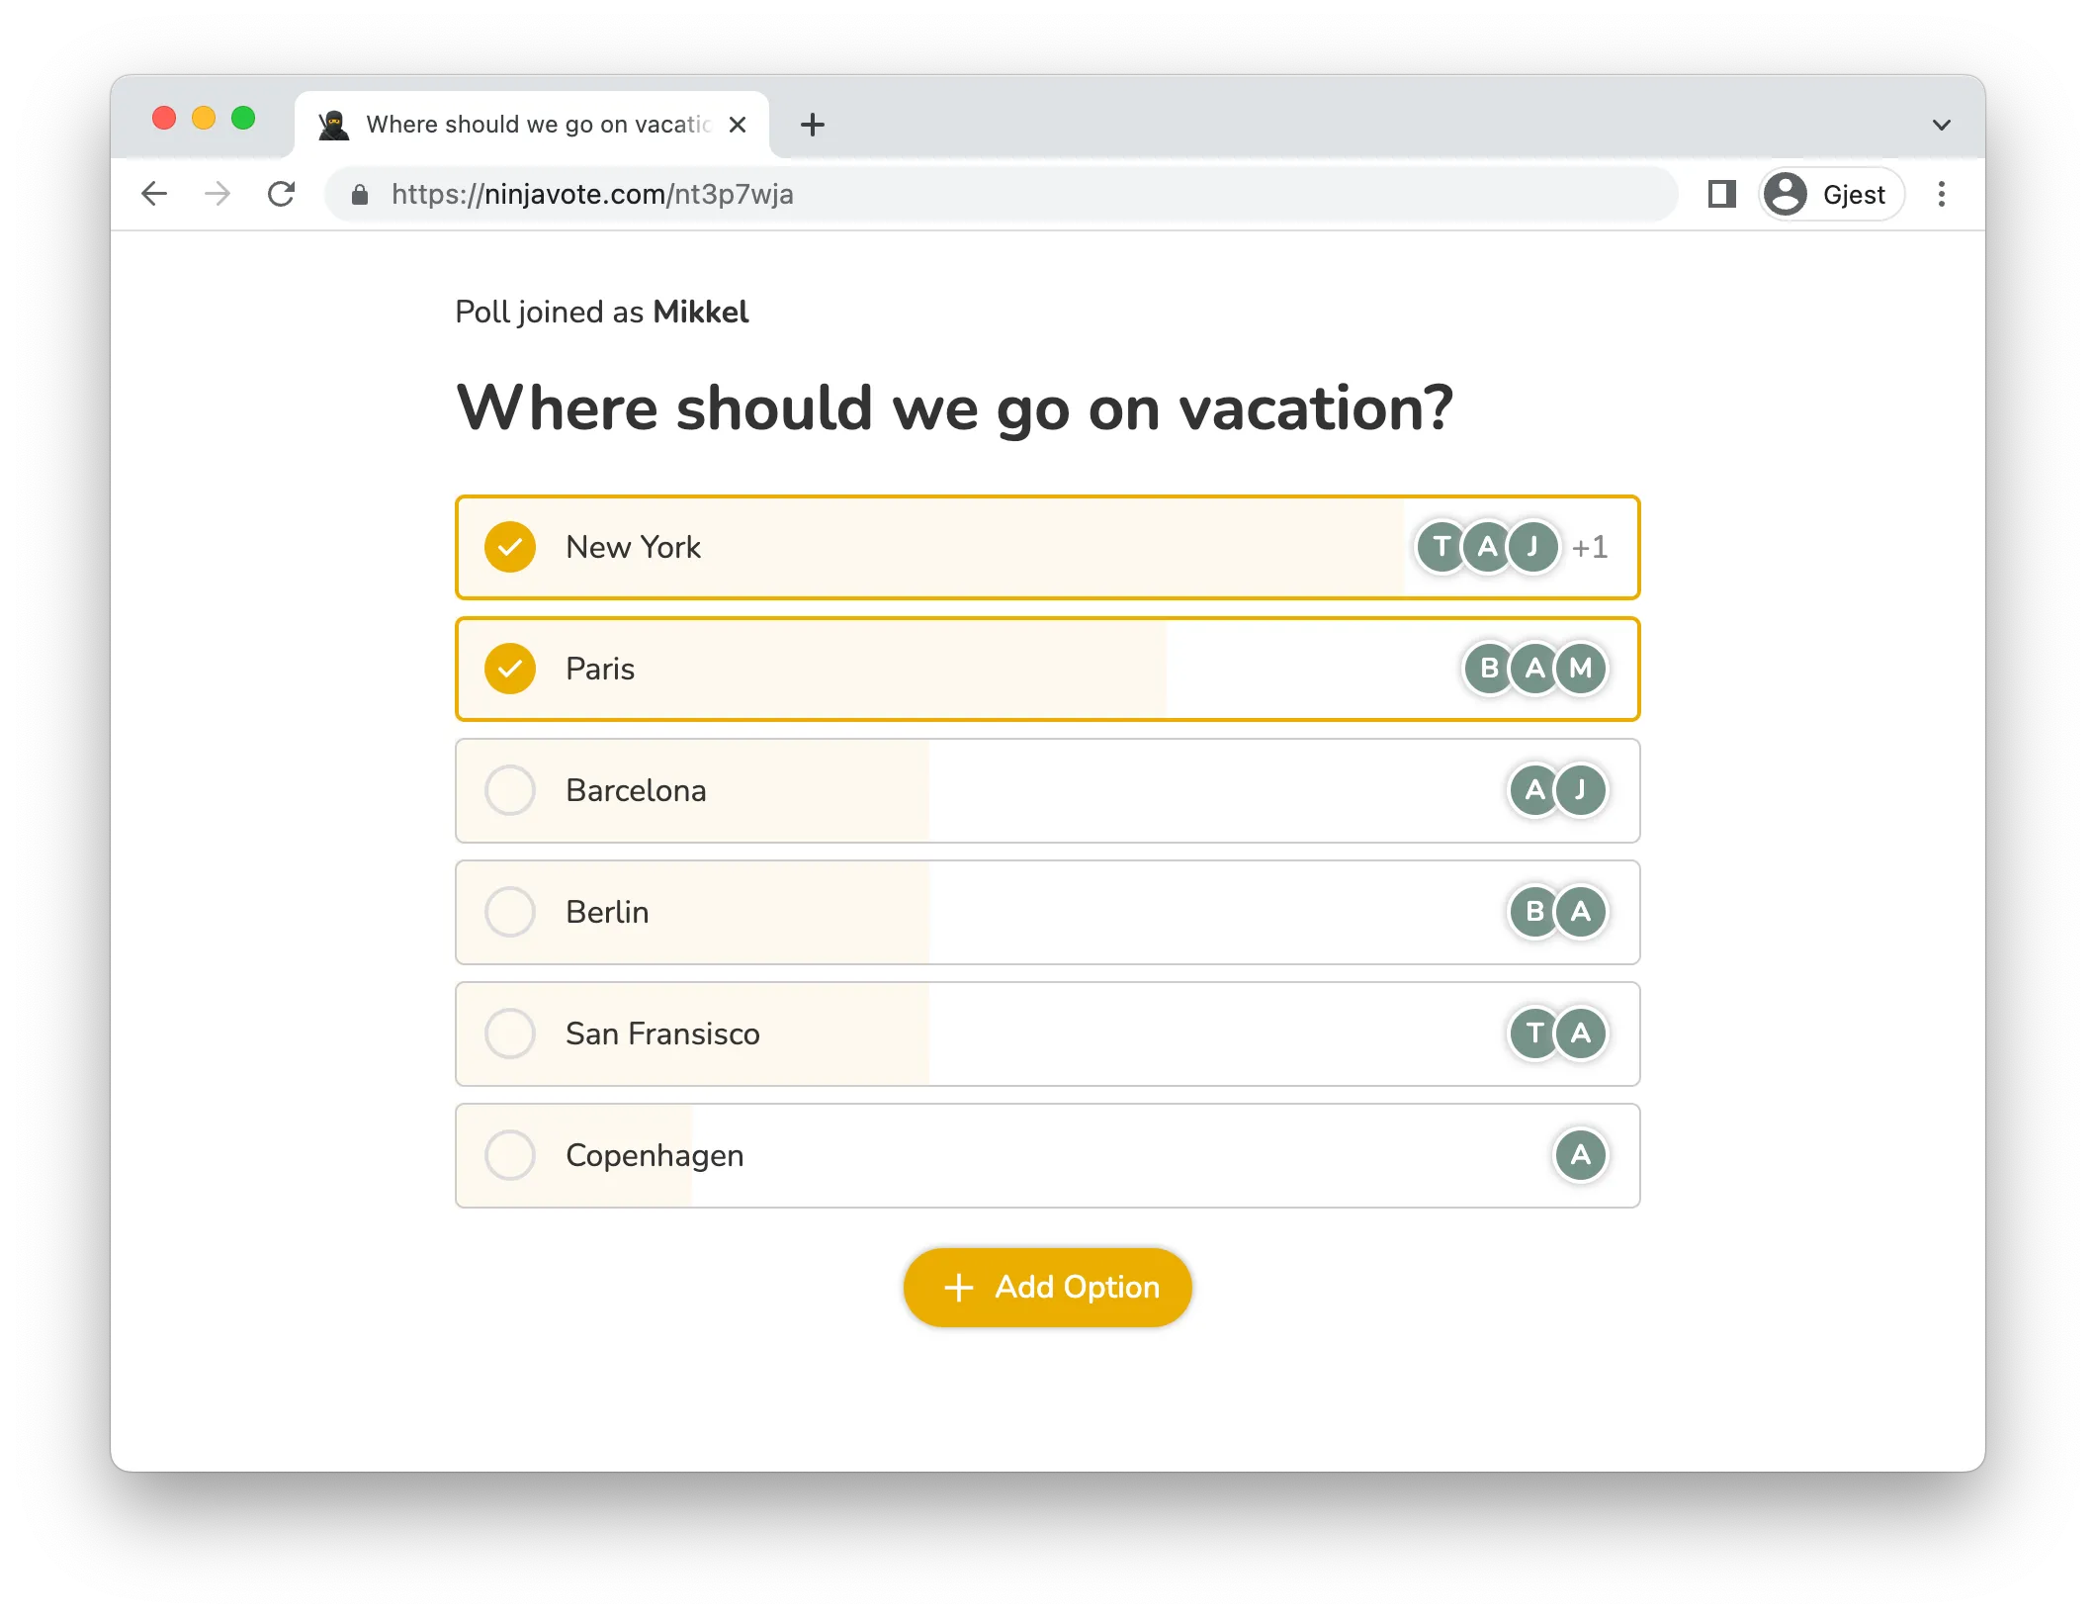Open a new browser tab
The width and height of the screenshot is (2096, 1618).
coord(812,125)
